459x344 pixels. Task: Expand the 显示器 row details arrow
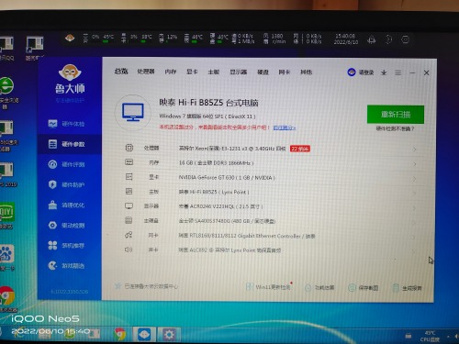click(x=414, y=208)
